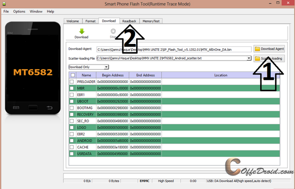Click the app icon in the title bar
The image size is (295, 189).
click(3, 3)
